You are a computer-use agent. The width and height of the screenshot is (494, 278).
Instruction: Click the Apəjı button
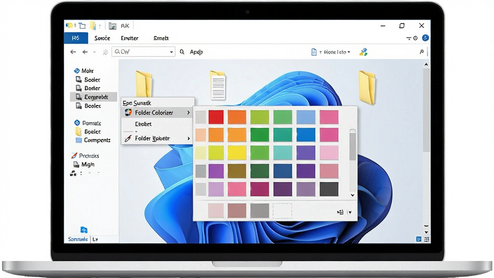click(x=196, y=52)
